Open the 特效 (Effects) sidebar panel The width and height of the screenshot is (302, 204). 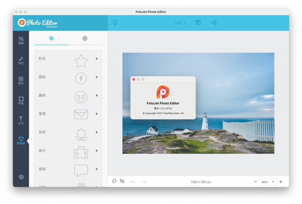[x=21, y=60]
